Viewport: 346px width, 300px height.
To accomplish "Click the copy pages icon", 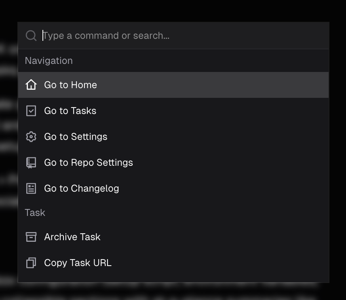I will tap(31, 263).
